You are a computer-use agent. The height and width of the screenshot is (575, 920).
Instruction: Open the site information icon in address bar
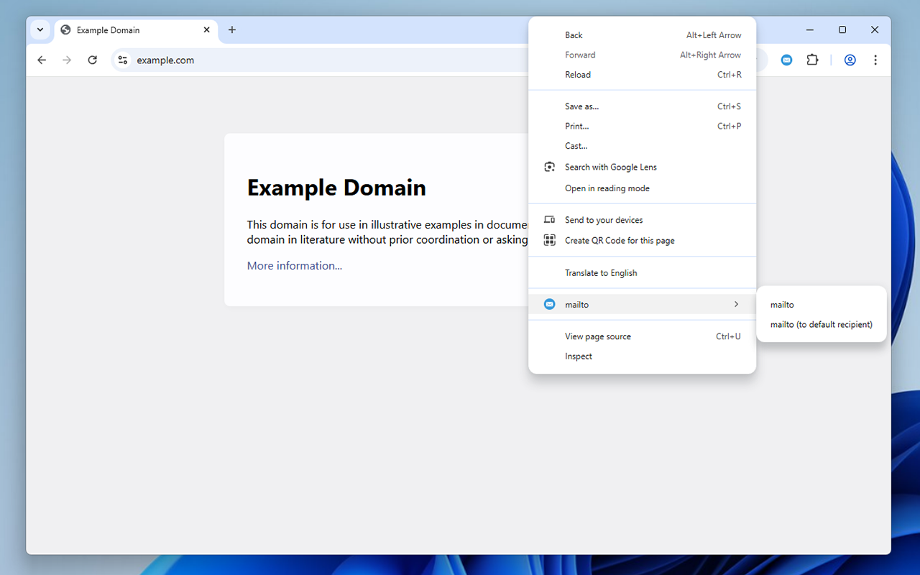click(123, 60)
